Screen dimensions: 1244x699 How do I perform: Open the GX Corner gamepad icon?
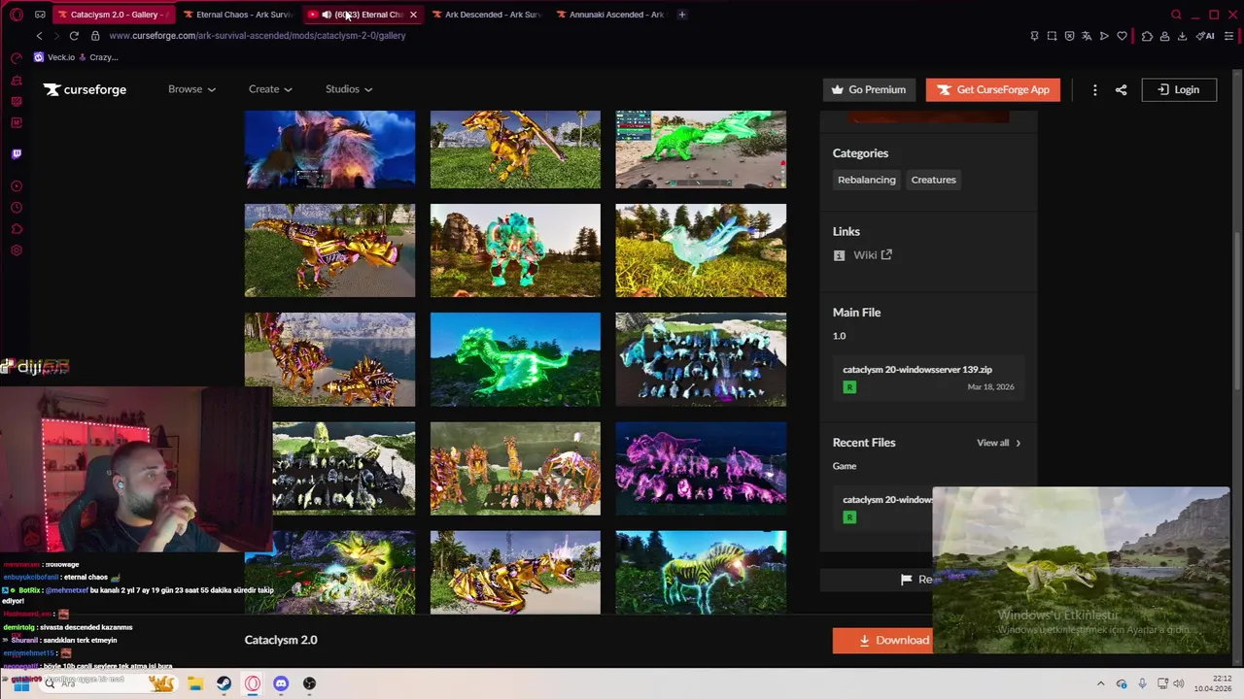point(40,15)
